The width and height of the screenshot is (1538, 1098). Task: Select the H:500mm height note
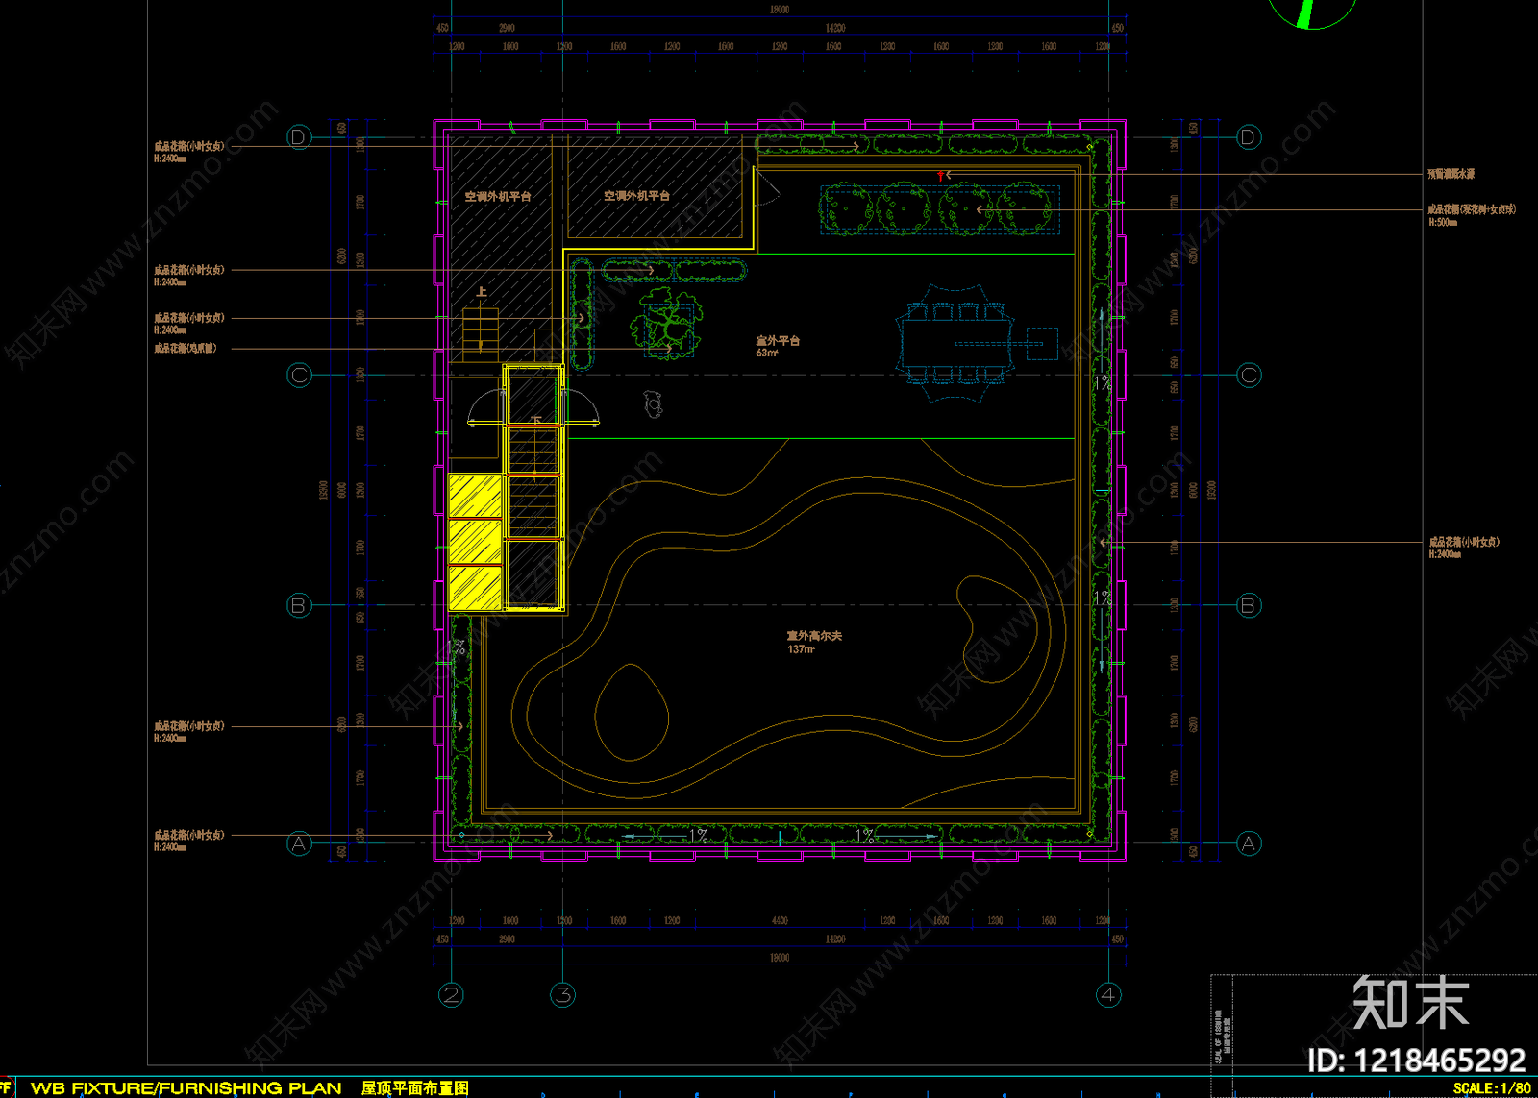[x=1443, y=222]
